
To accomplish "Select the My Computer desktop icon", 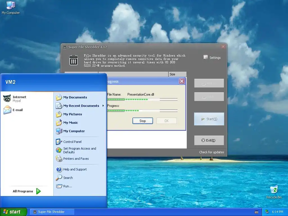I will [x=11, y=8].
